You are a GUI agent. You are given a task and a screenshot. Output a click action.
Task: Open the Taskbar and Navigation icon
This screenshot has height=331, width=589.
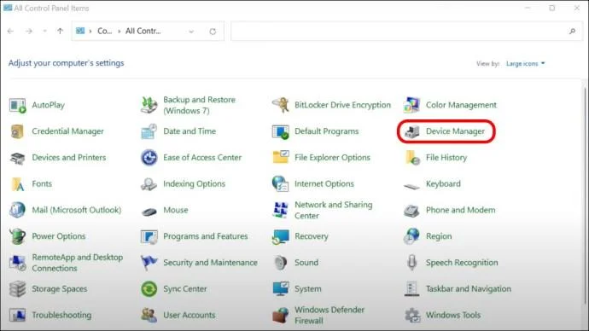(x=411, y=289)
